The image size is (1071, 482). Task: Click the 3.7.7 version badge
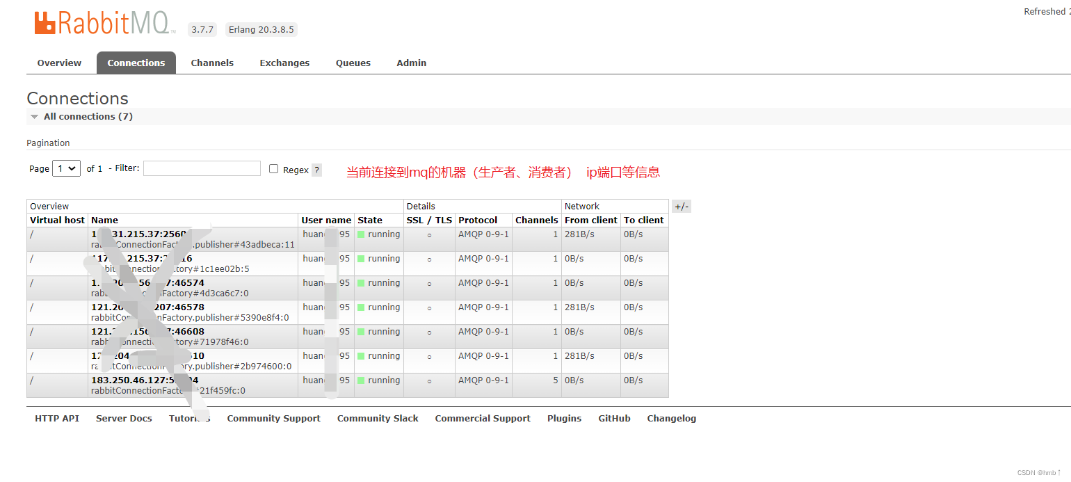(x=202, y=29)
